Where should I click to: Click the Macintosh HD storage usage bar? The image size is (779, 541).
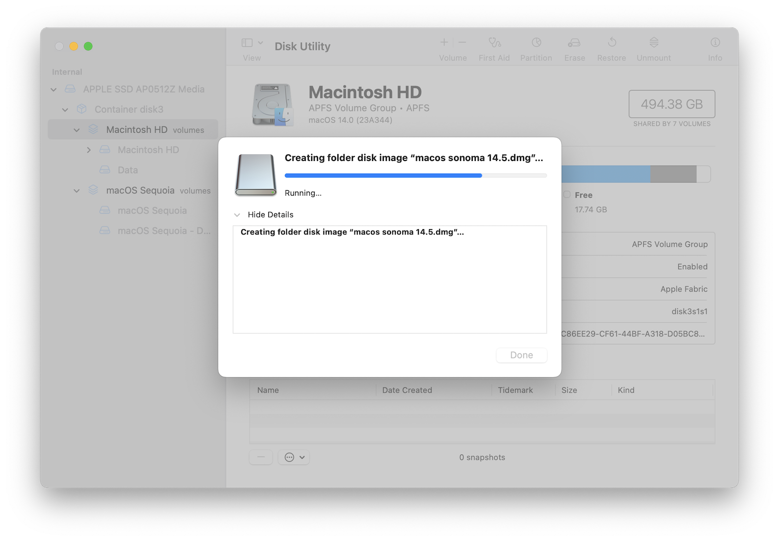pyautogui.click(x=636, y=174)
